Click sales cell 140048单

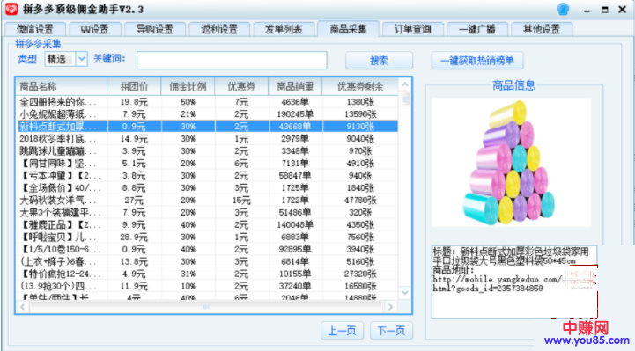pyautogui.click(x=295, y=224)
